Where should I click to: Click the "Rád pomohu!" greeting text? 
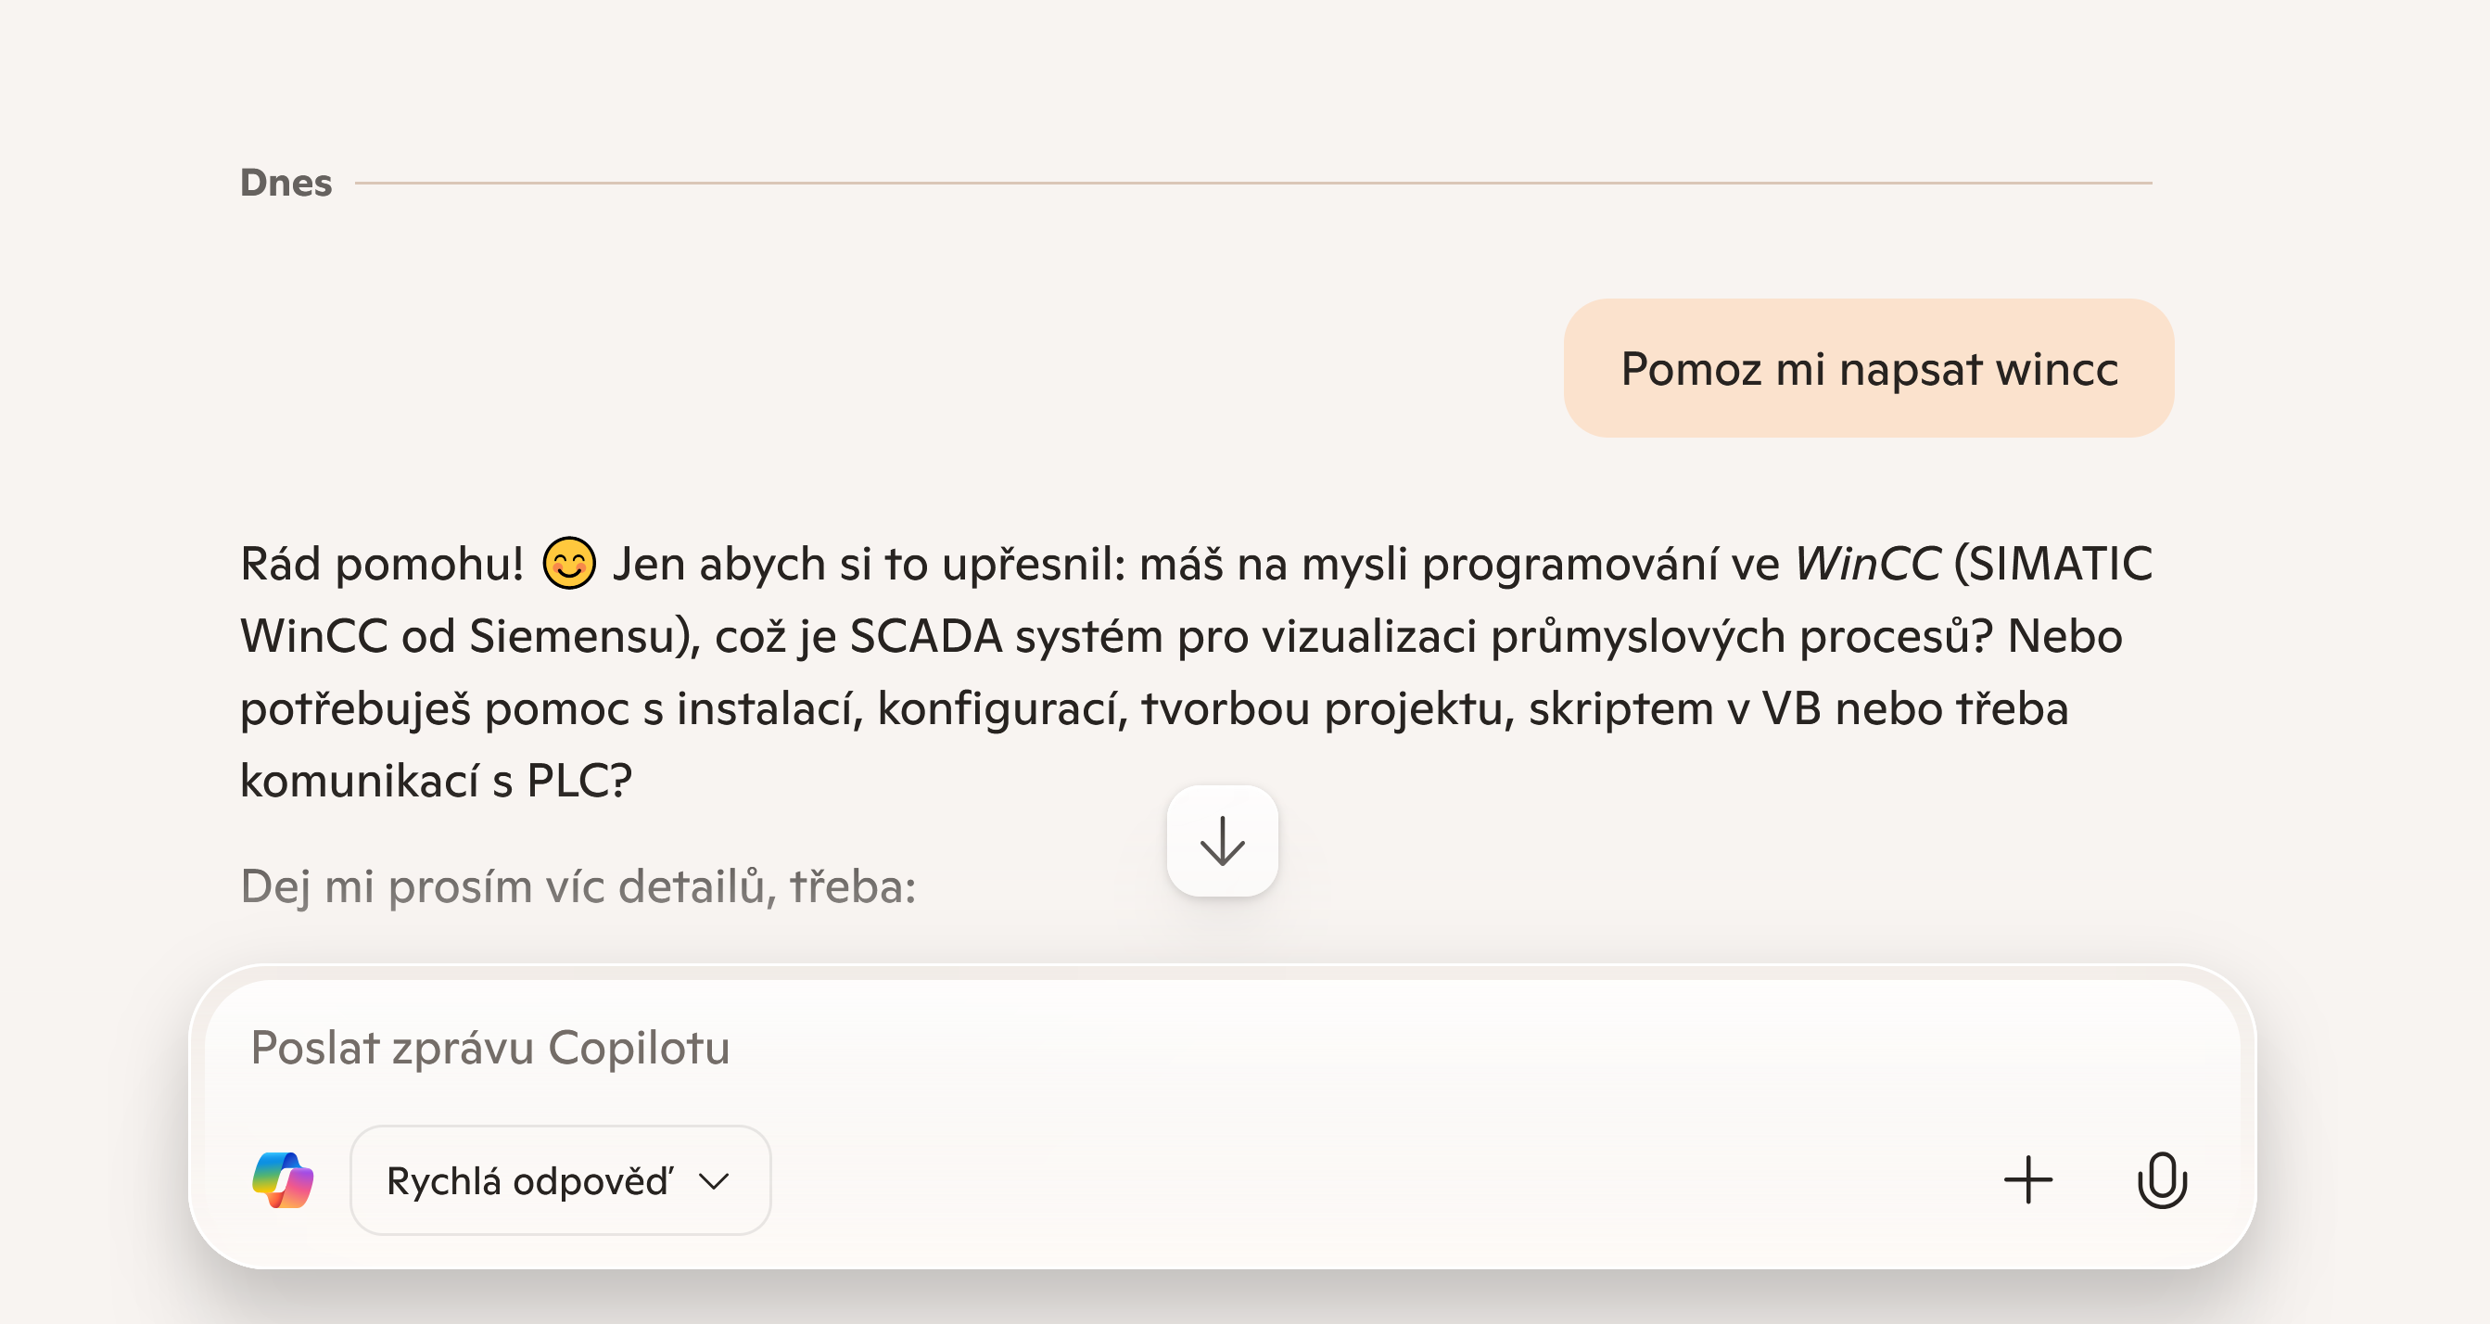382,565
